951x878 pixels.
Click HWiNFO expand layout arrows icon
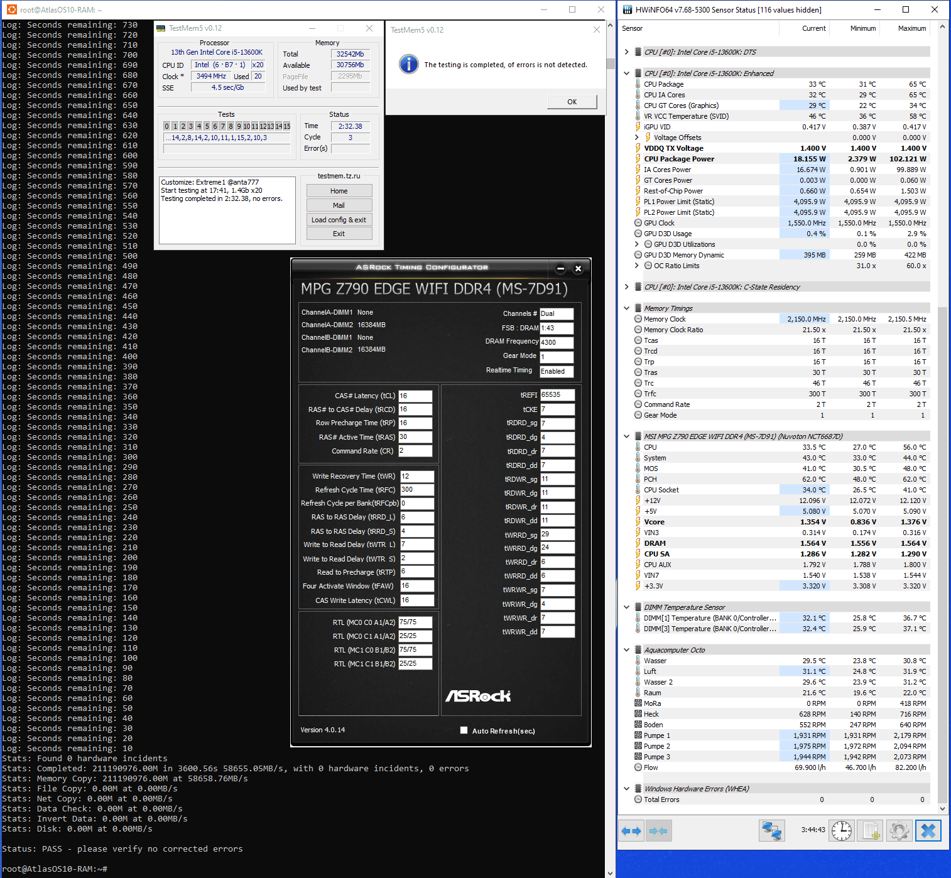point(631,831)
